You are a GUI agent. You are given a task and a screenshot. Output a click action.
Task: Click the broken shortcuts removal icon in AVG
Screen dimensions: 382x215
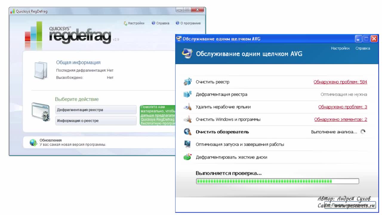coord(187,107)
